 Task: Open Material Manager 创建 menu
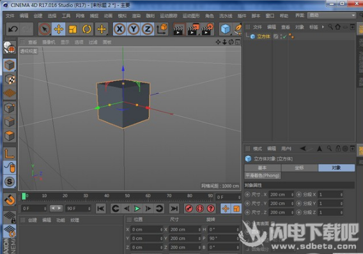[x=33, y=220]
